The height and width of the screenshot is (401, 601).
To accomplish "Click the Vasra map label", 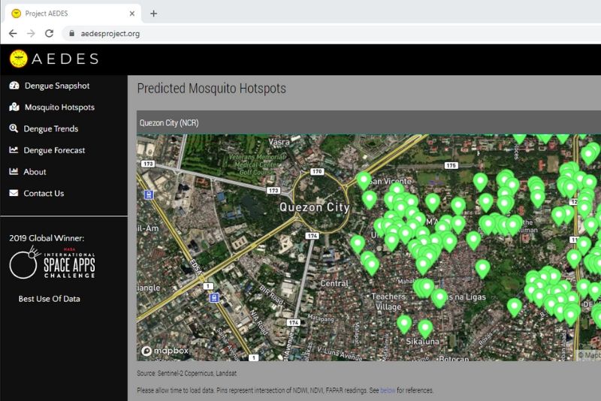I will click(279, 142).
